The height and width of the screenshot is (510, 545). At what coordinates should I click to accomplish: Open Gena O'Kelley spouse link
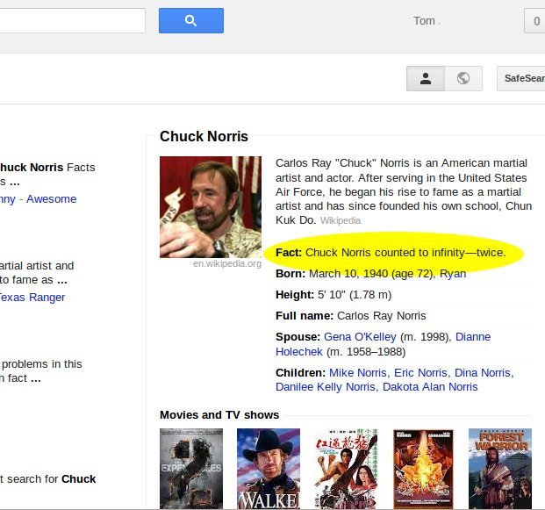tap(360, 336)
